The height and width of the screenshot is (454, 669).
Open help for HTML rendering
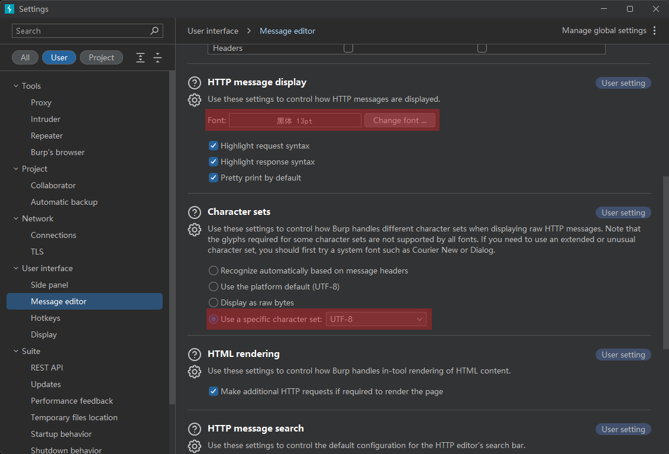click(195, 355)
